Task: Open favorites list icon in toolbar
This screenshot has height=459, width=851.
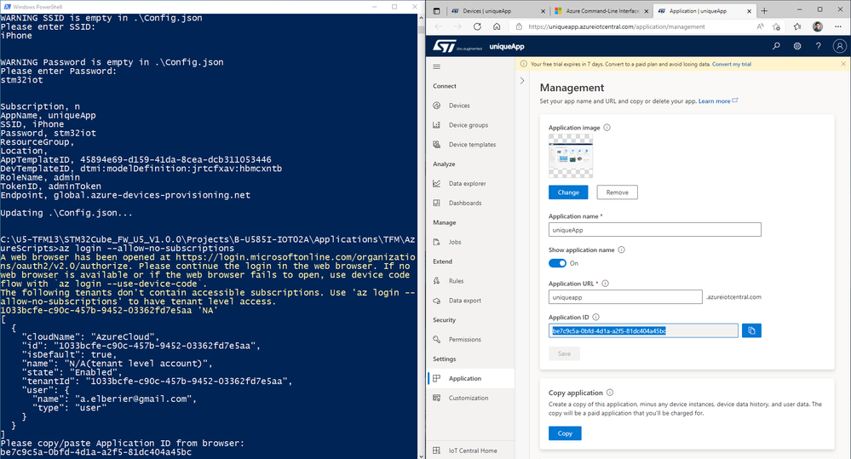Action: [797, 26]
